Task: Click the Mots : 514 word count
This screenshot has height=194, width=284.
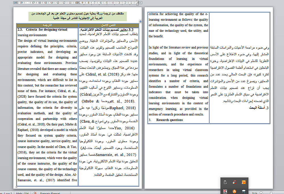Action: coord(22,193)
